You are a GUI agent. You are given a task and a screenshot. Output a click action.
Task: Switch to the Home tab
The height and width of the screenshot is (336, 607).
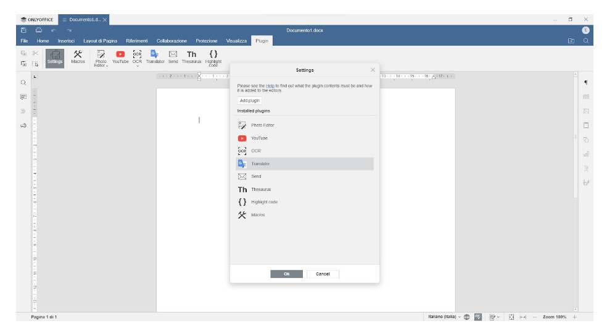pos(43,41)
